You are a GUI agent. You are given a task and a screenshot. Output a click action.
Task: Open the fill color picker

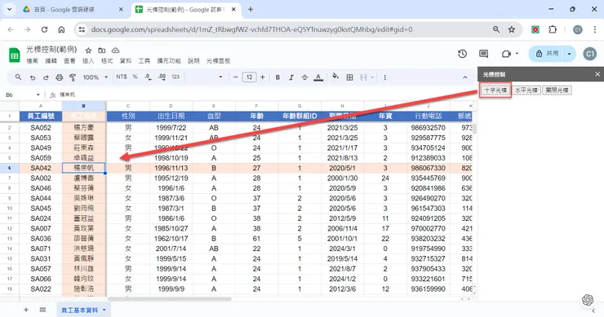point(335,77)
